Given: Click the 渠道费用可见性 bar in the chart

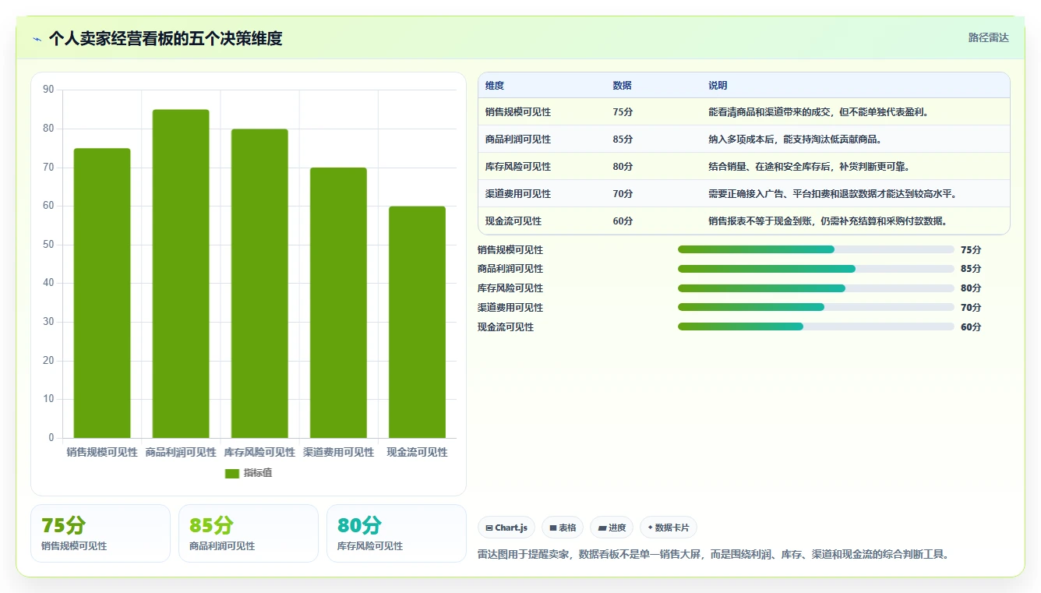Looking at the screenshot, I should click(x=338, y=302).
